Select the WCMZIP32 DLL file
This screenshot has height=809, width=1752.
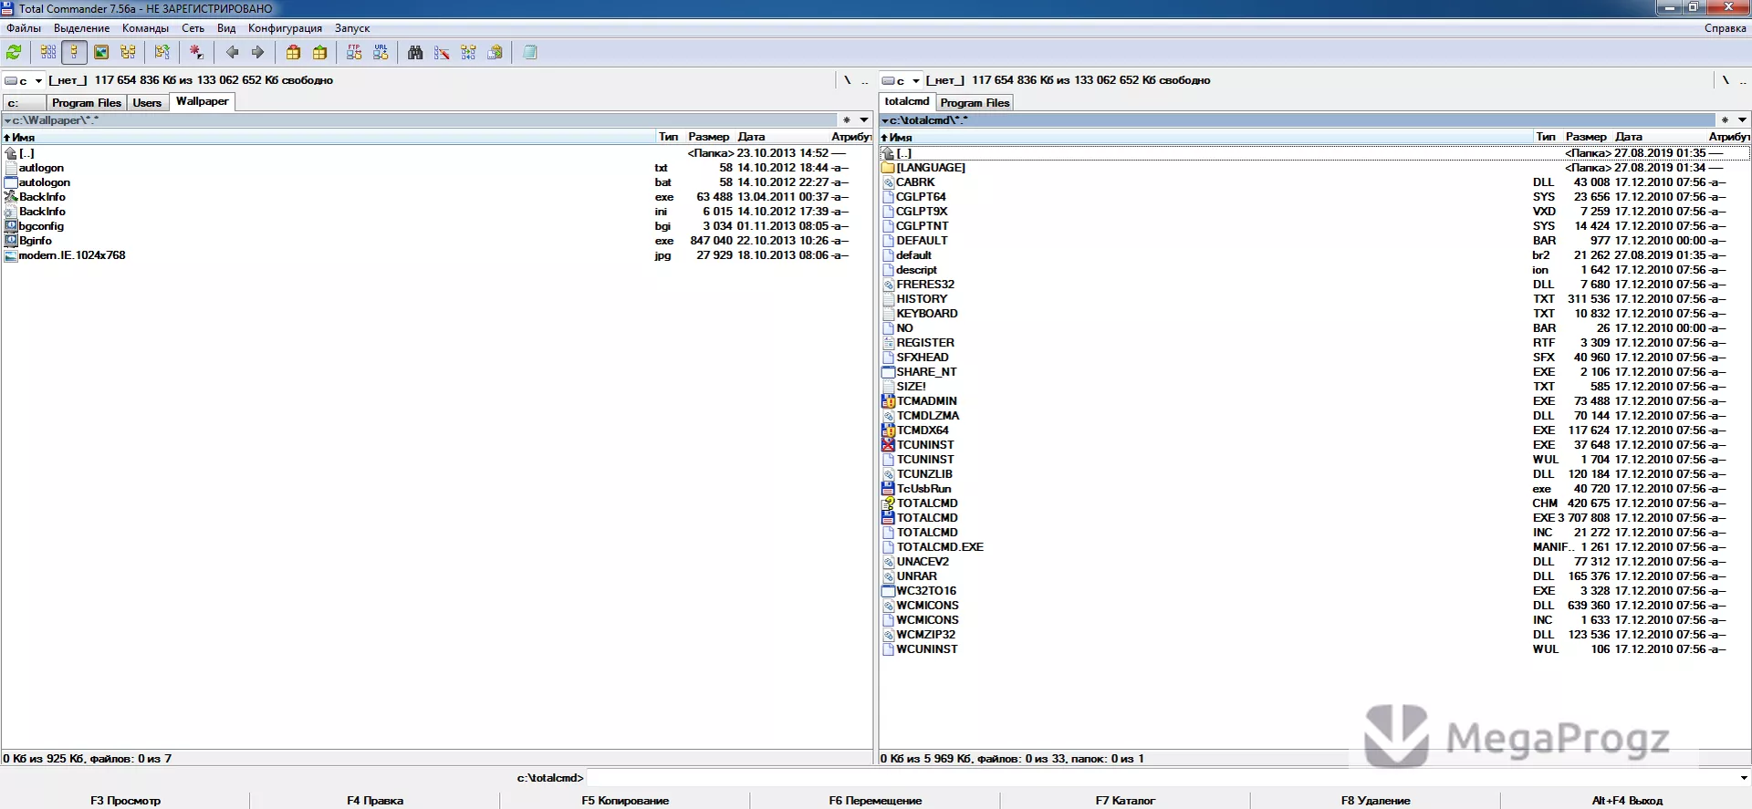tap(925, 635)
